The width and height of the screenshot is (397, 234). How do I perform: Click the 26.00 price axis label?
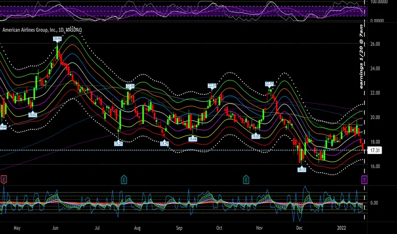pos(375,44)
